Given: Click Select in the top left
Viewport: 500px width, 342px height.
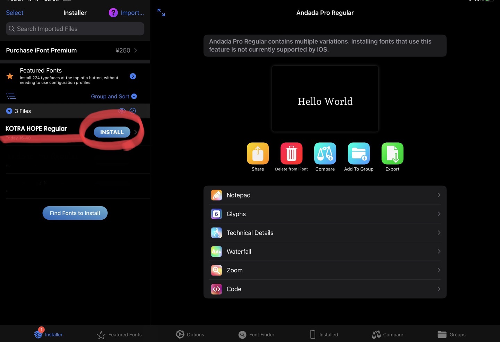Looking at the screenshot, I should (x=15, y=13).
